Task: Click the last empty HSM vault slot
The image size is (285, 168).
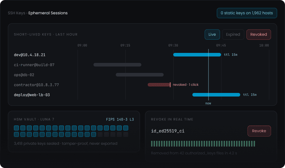Action: (x=126, y=134)
